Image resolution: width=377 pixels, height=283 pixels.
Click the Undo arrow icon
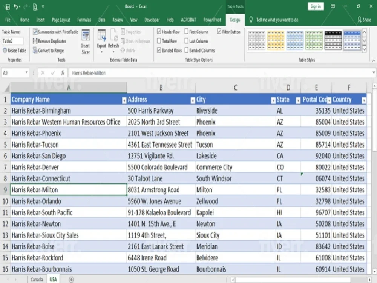point(16,7)
